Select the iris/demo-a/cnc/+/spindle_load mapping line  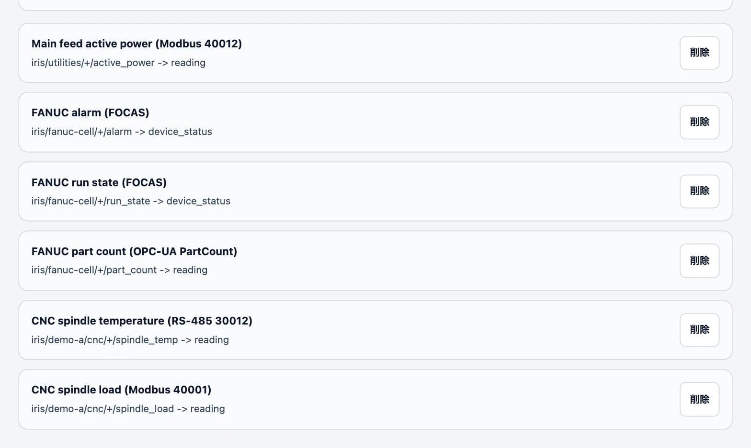click(x=128, y=409)
